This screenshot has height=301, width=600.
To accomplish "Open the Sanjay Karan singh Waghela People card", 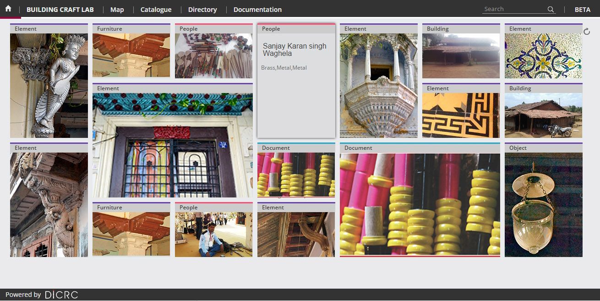I will coord(296,80).
